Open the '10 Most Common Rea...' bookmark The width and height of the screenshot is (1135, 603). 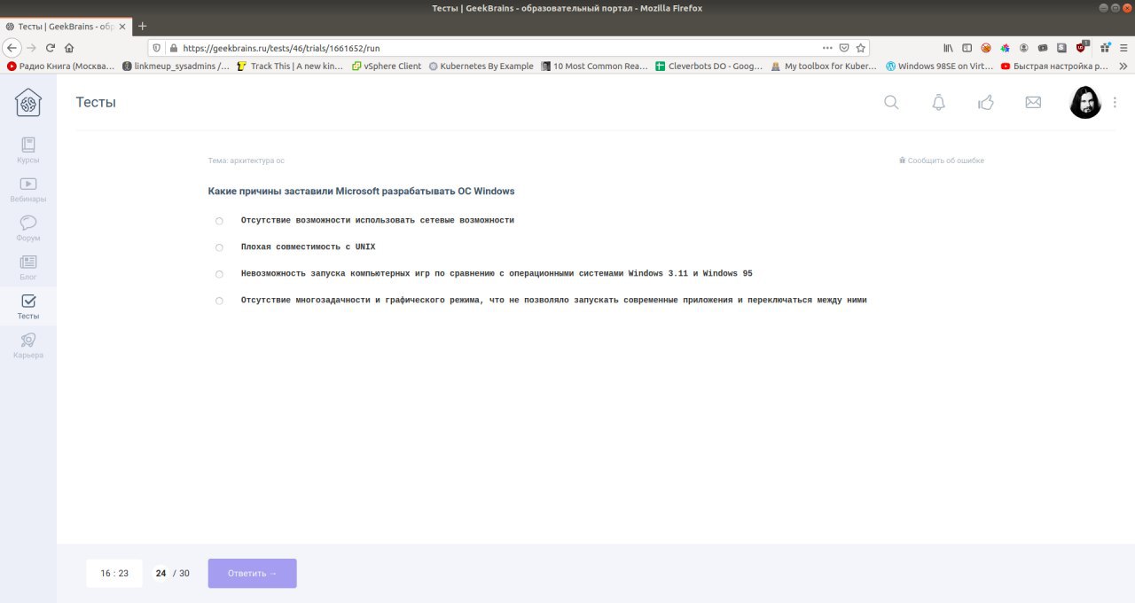(x=595, y=66)
